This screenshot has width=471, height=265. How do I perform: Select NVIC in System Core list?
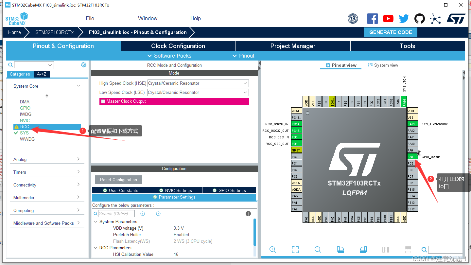click(x=25, y=120)
